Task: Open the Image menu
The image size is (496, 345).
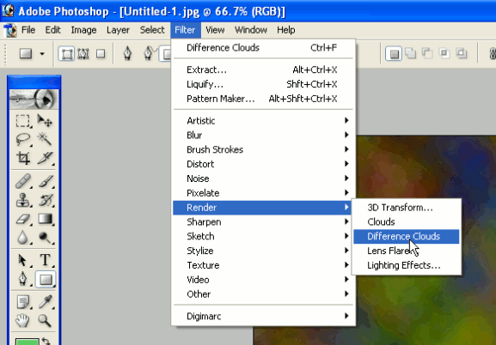Action: pos(83,30)
